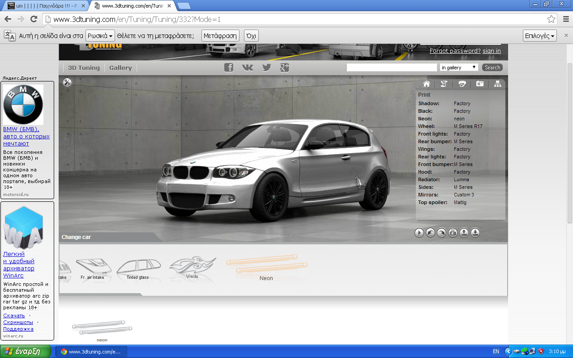Open the Google Plus icon
This screenshot has height=358, width=573.
(x=285, y=68)
